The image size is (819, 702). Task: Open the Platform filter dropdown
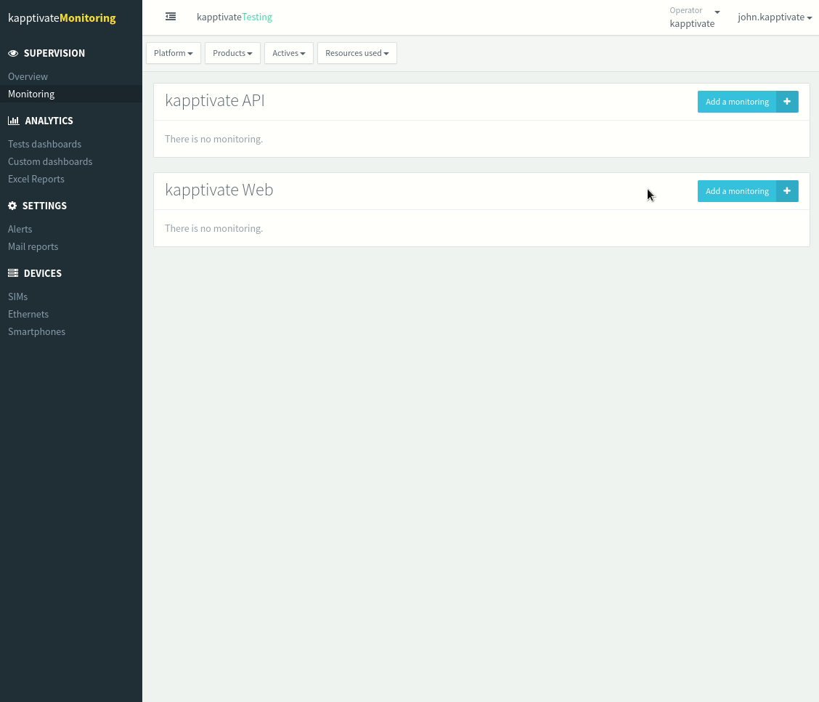tap(173, 53)
